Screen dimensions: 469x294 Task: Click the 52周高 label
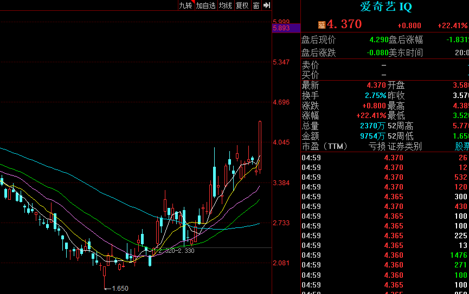click(401, 126)
